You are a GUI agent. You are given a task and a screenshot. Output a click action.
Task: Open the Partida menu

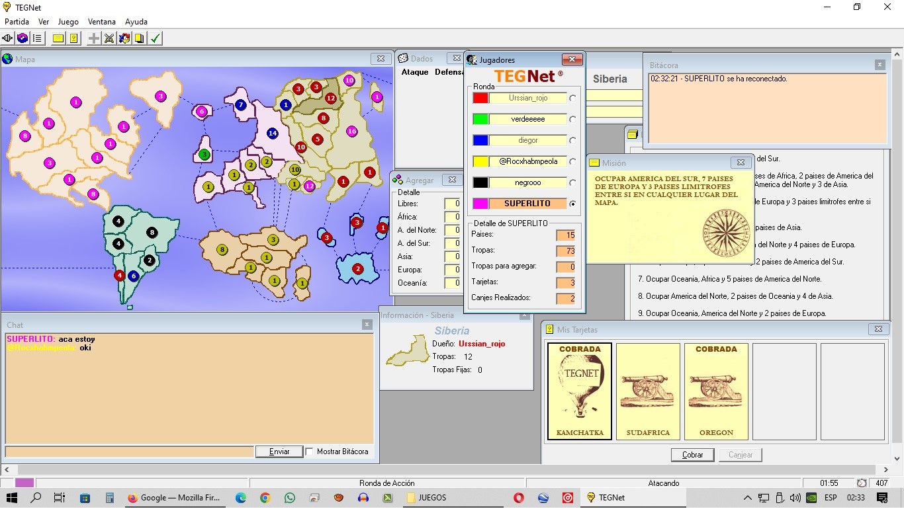[x=17, y=22]
